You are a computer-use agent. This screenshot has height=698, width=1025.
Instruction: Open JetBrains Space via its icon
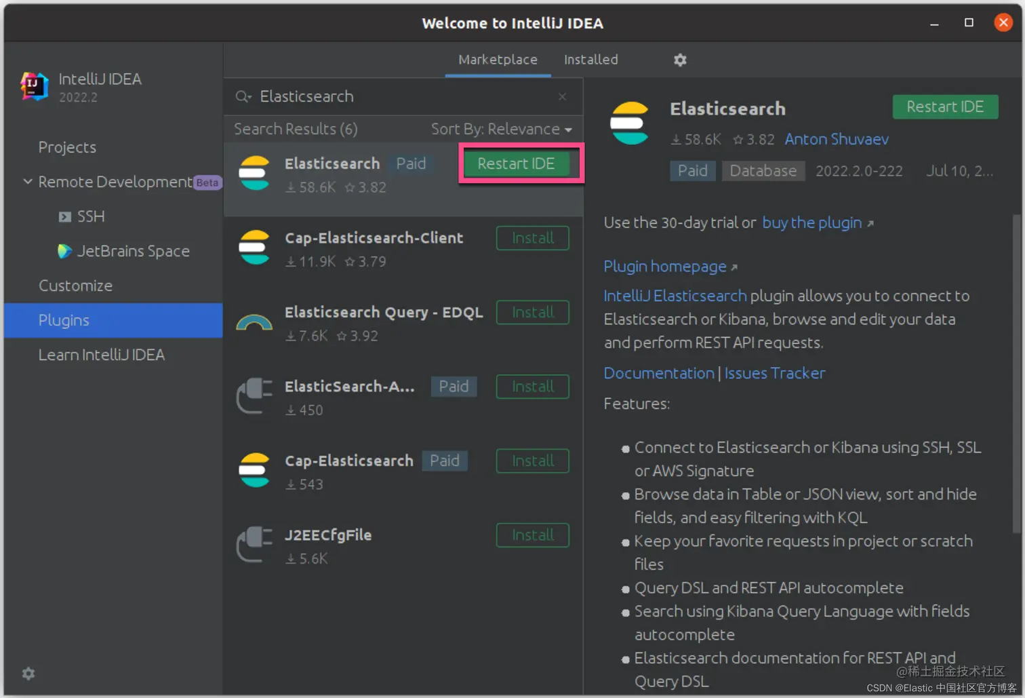64,251
